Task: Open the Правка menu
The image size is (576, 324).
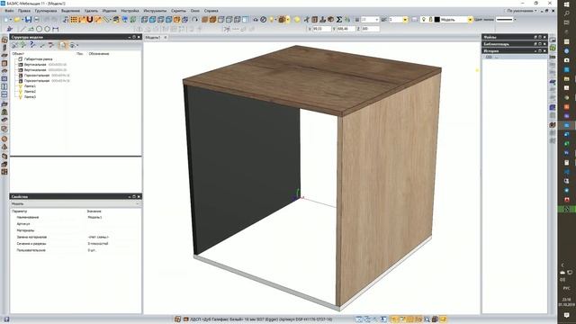Action: click(x=24, y=11)
